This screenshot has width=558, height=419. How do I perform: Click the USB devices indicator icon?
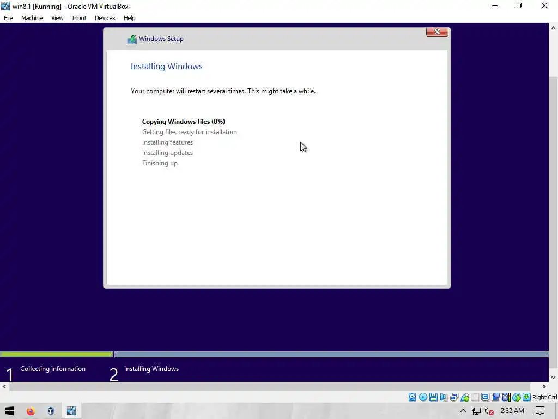pos(464,397)
